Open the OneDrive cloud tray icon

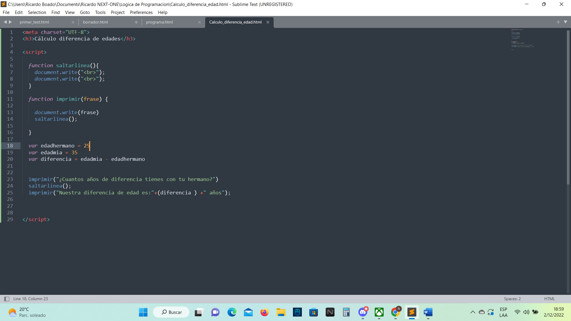[x=482, y=312]
